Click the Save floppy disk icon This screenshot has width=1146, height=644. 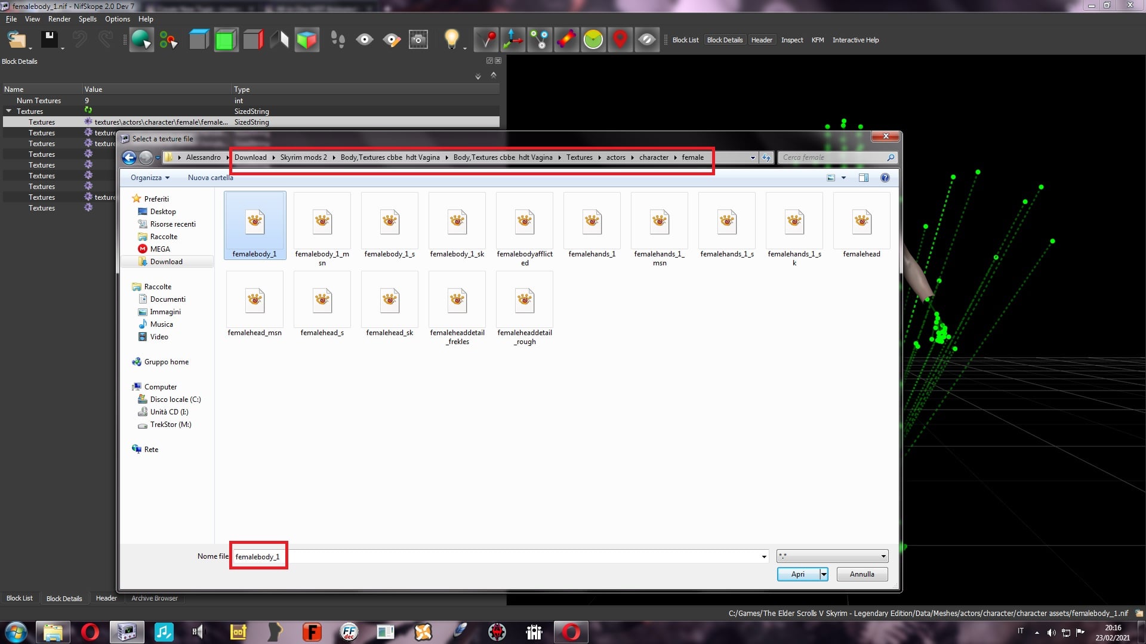click(x=49, y=40)
